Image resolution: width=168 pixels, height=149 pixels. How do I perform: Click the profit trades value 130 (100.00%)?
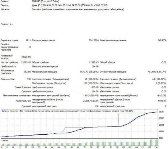pos(91,83)
